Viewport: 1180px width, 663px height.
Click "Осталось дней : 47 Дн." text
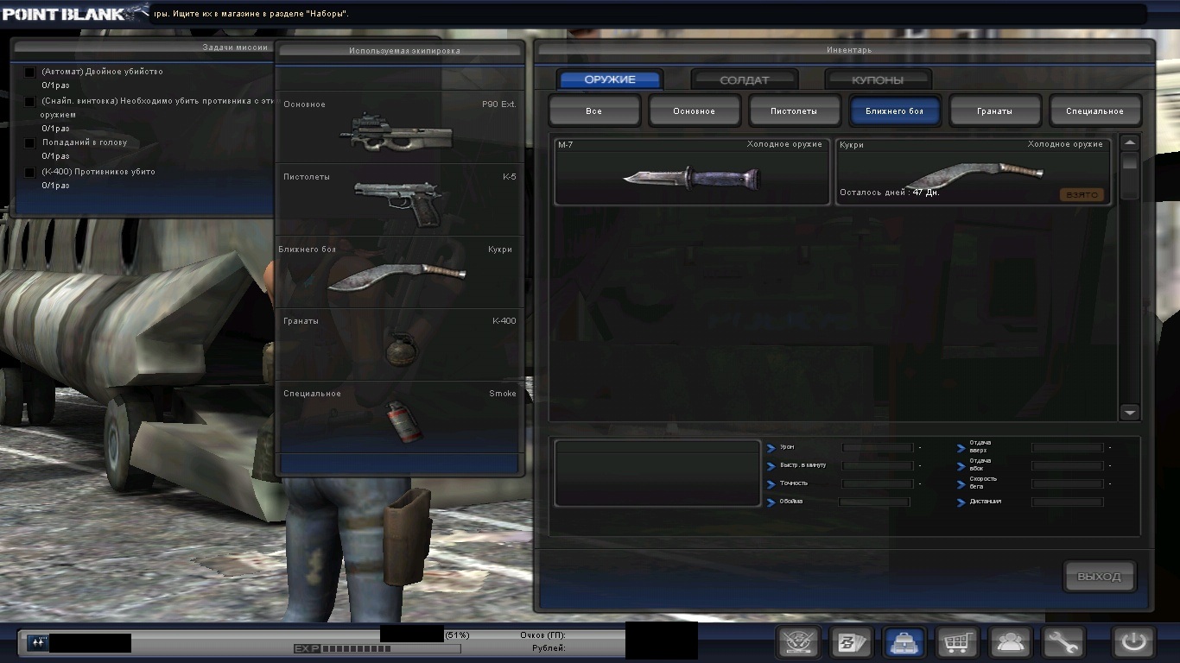(890, 193)
